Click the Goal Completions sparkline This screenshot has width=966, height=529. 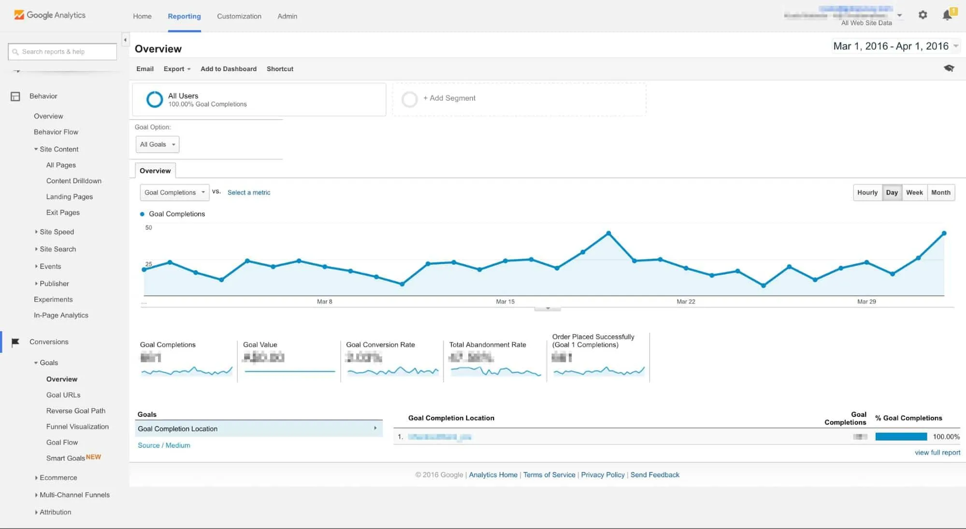(x=187, y=371)
